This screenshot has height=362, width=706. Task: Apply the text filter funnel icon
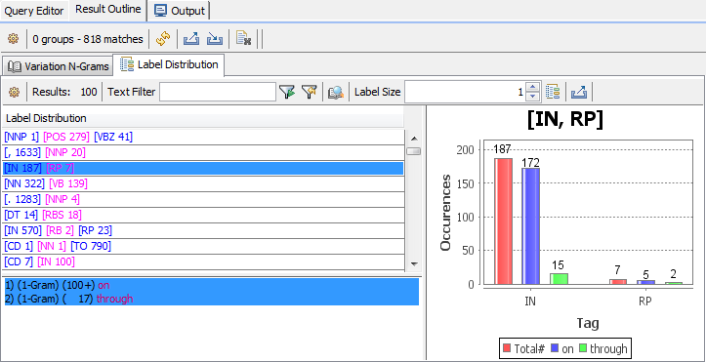(x=286, y=92)
